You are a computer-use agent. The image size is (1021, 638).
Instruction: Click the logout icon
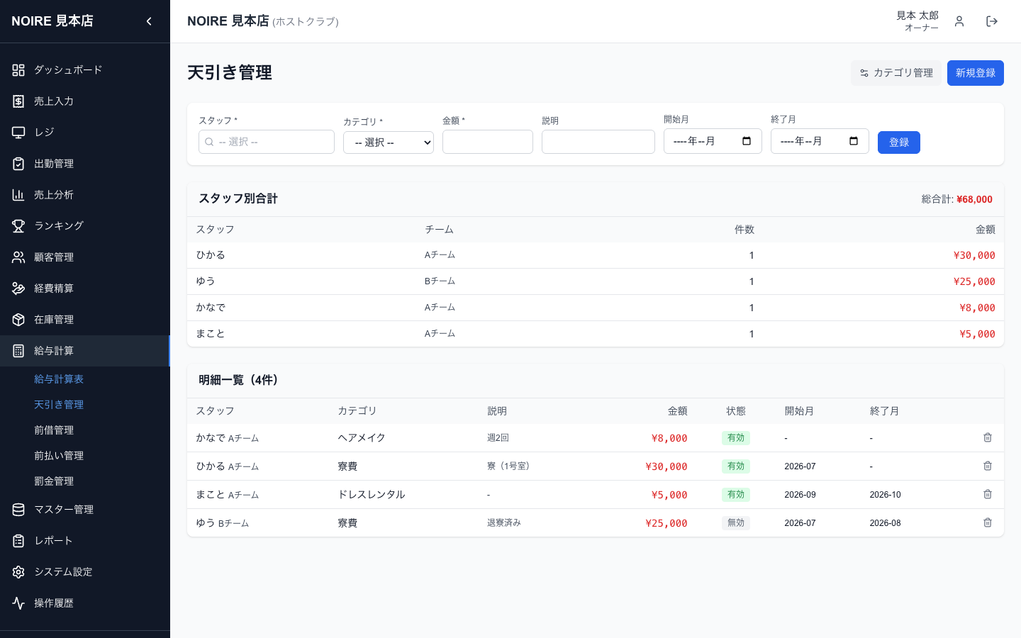[992, 21]
